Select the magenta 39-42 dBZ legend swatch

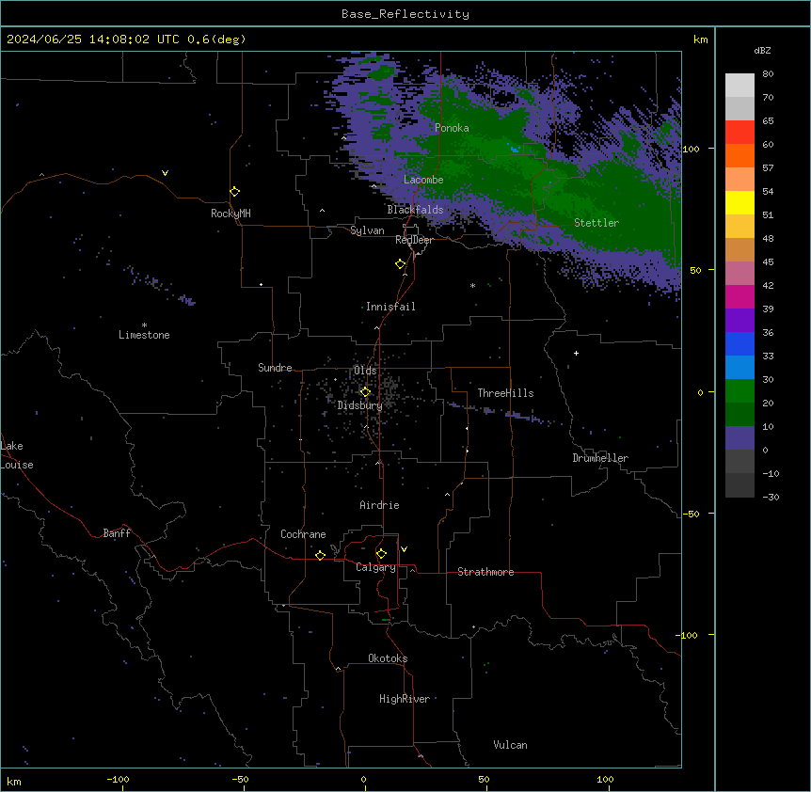(x=739, y=296)
